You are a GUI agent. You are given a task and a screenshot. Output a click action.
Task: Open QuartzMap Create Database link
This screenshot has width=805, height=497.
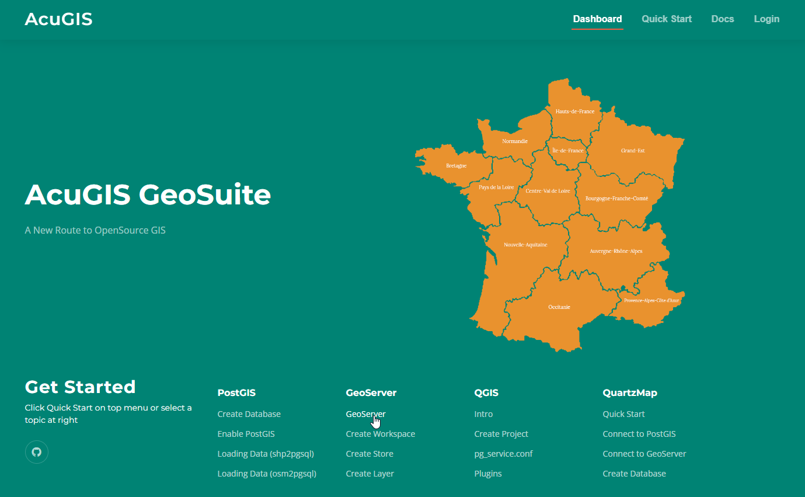tap(634, 474)
